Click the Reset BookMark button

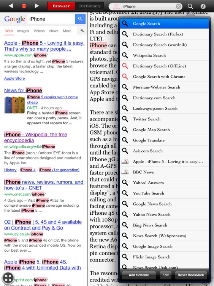(x=191, y=275)
